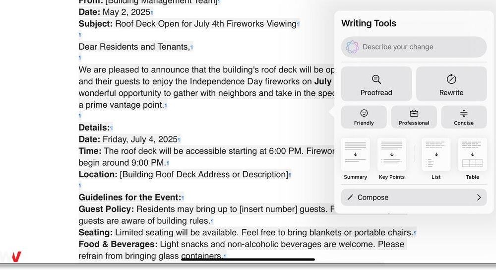
Task: Click the Compose pencil icon
Action: (x=350, y=198)
